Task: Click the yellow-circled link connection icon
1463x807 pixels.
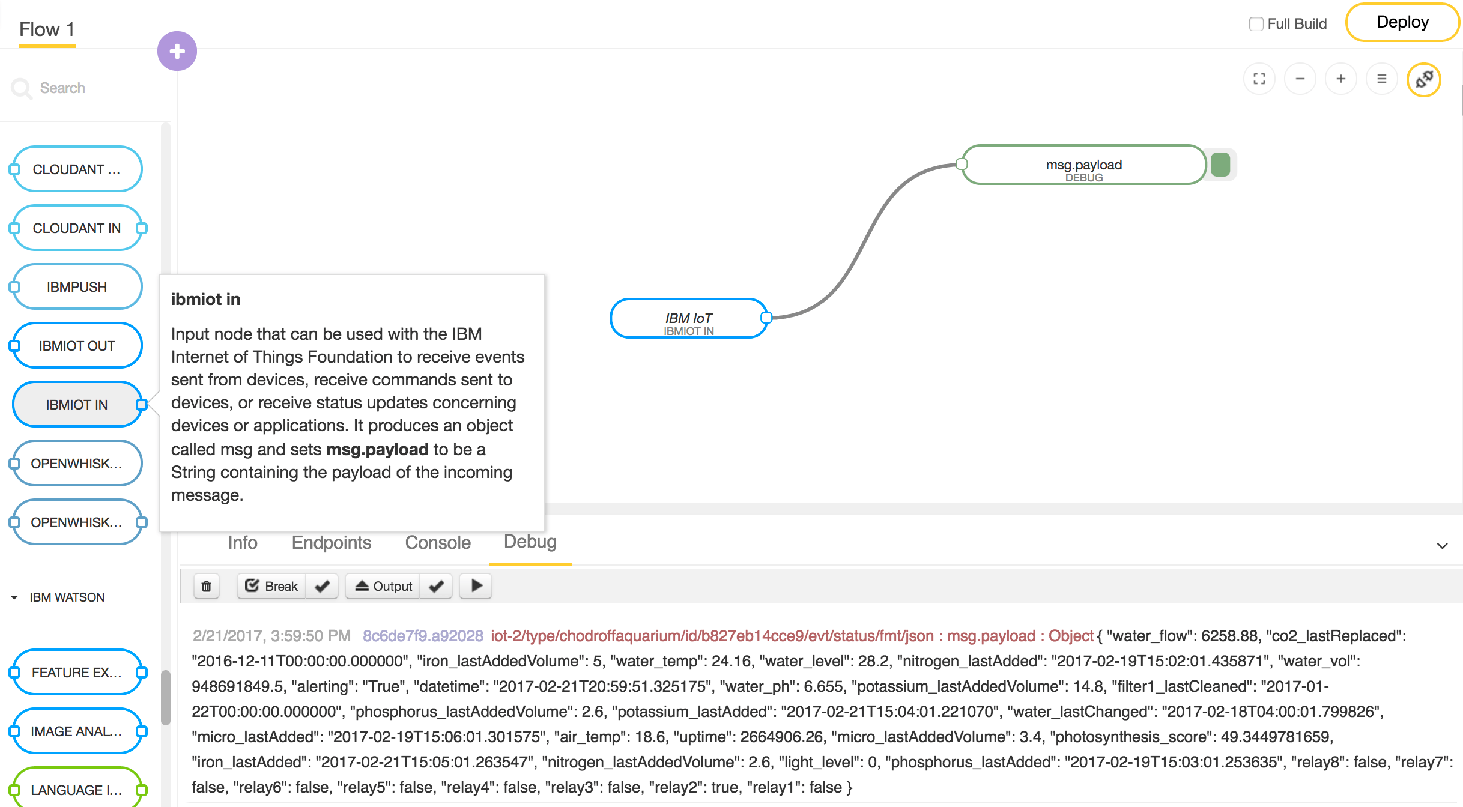Action: (1424, 79)
